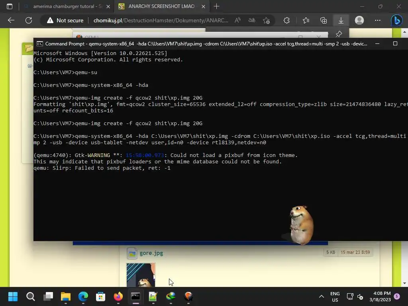
Task: Open the gore.jpg file link
Action: (151, 253)
